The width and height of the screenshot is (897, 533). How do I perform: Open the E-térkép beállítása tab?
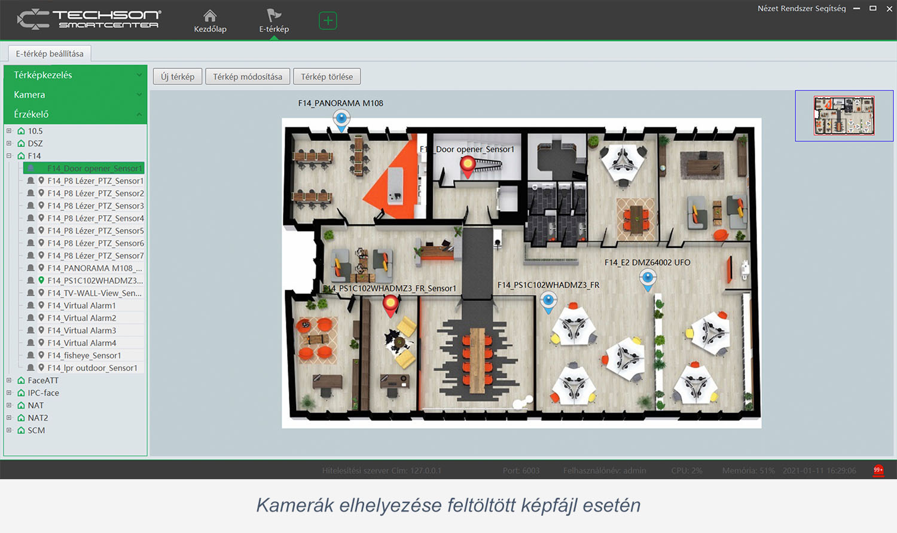click(x=50, y=54)
